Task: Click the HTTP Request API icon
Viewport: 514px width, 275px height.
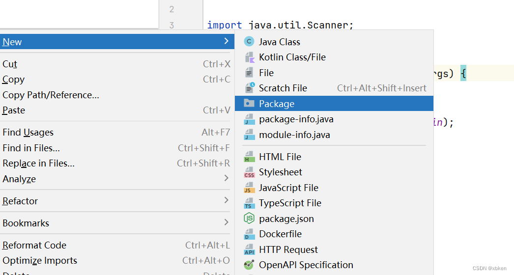Action: (x=249, y=250)
